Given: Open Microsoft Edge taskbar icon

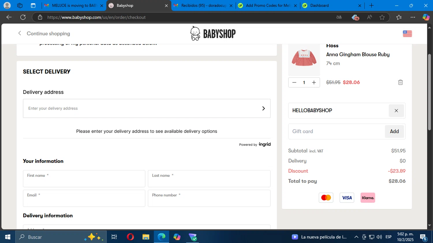Looking at the screenshot, I should pyautogui.click(x=161, y=237).
